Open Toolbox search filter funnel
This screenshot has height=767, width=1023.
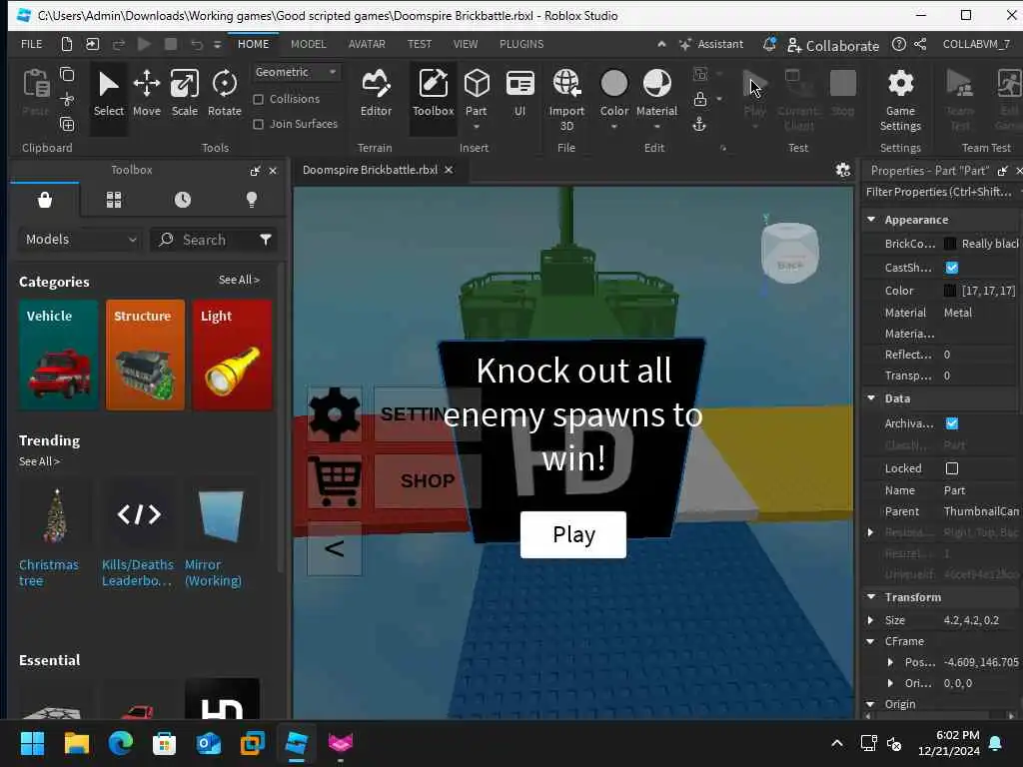[265, 240]
